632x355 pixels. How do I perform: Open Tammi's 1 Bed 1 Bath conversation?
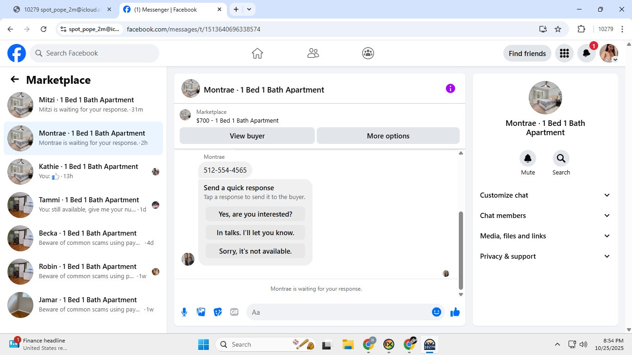83,205
